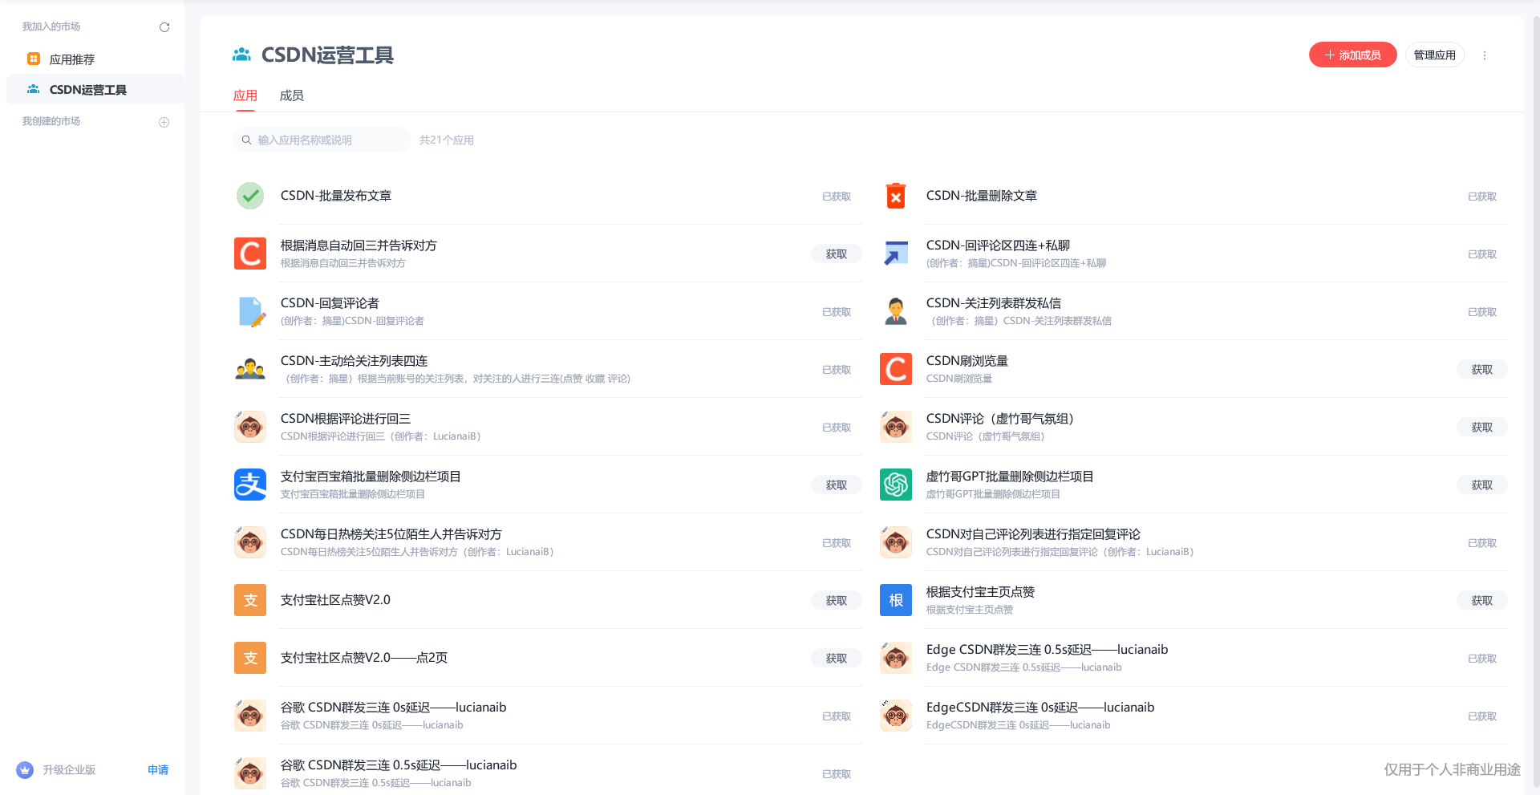Open the three-dot more options menu
The image size is (1540, 795).
tap(1485, 55)
